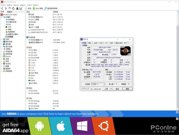Expand the 服务器 tree node arrow
This screenshot has width=179, height=135.
pos(2,44)
